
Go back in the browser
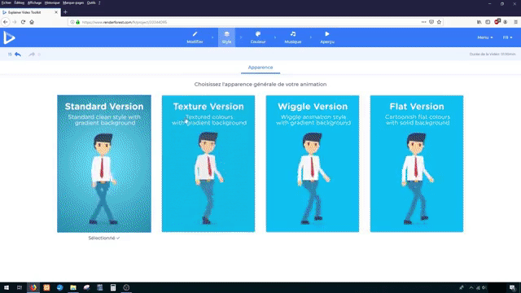click(6, 22)
